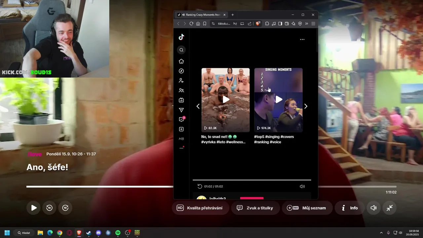Open the music note playlist icon in Brave
Image resolution: width=423 pixels, height=238 pixels.
[x=274, y=23]
